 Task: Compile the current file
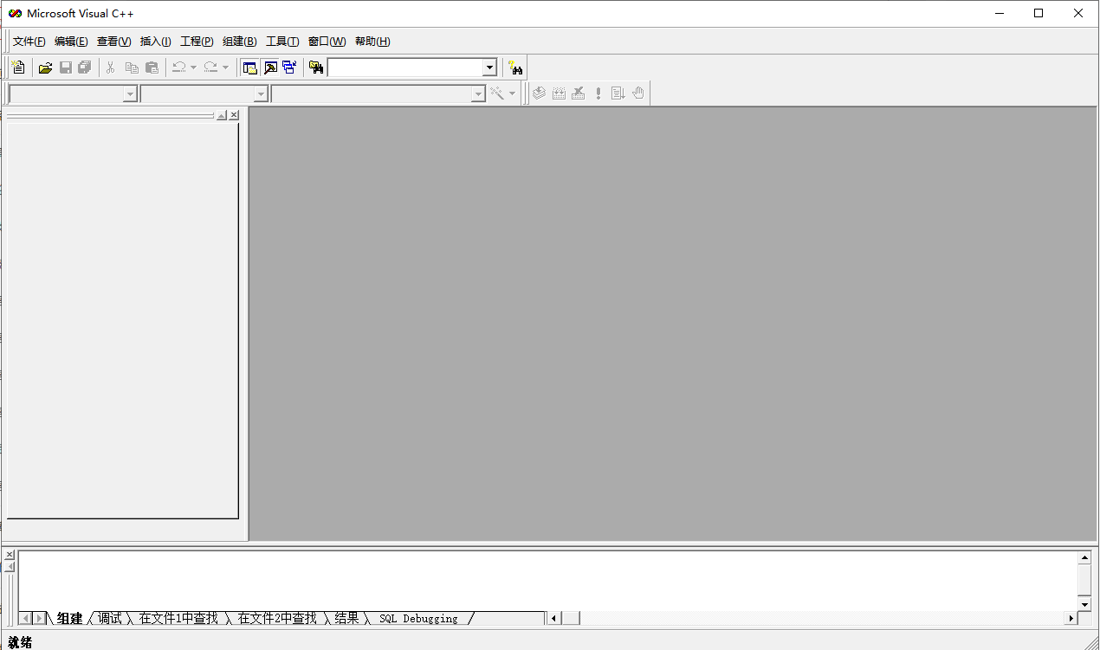tap(539, 93)
